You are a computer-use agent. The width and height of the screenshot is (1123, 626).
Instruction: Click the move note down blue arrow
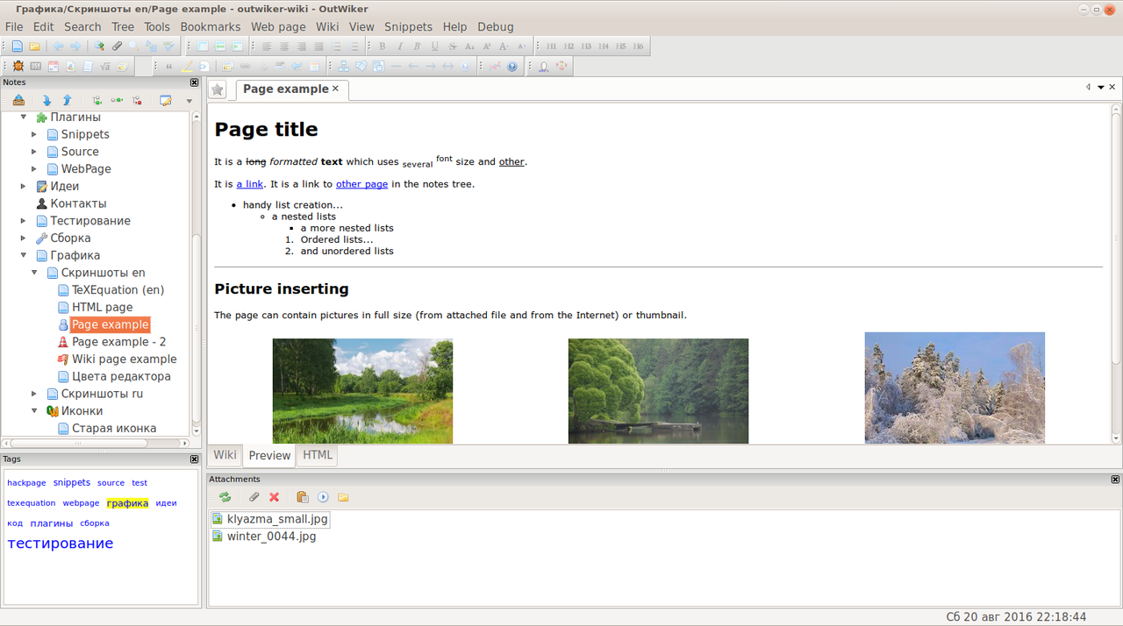point(46,101)
